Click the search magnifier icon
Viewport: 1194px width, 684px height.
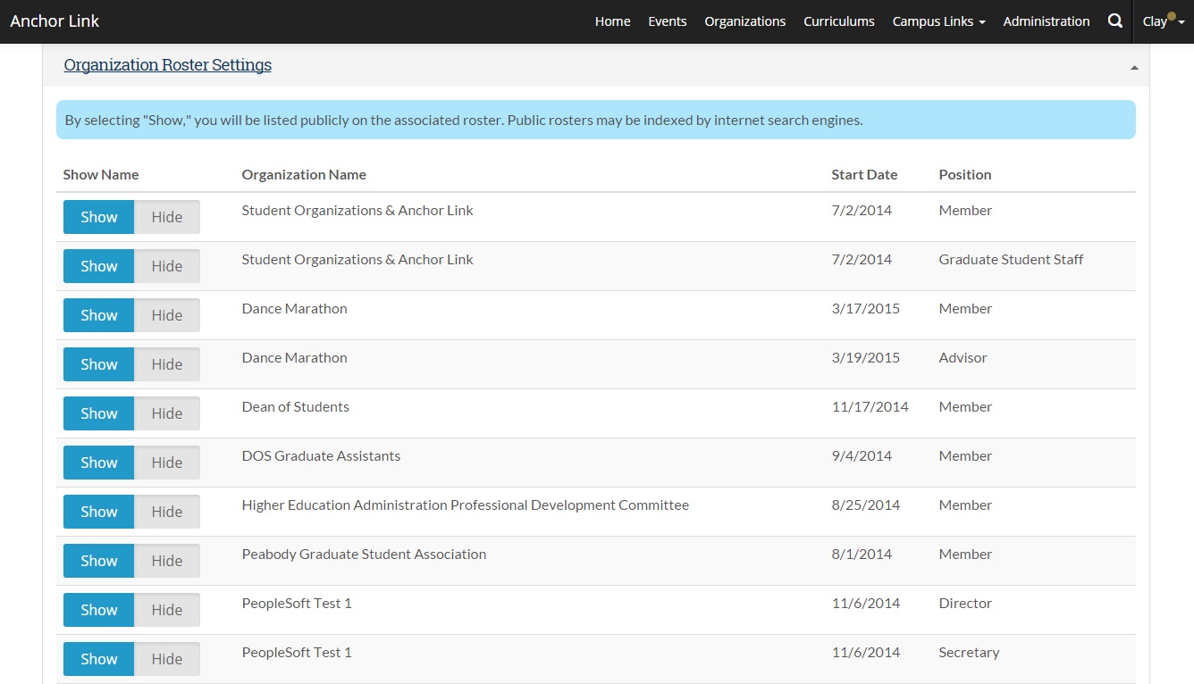[x=1114, y=21]
